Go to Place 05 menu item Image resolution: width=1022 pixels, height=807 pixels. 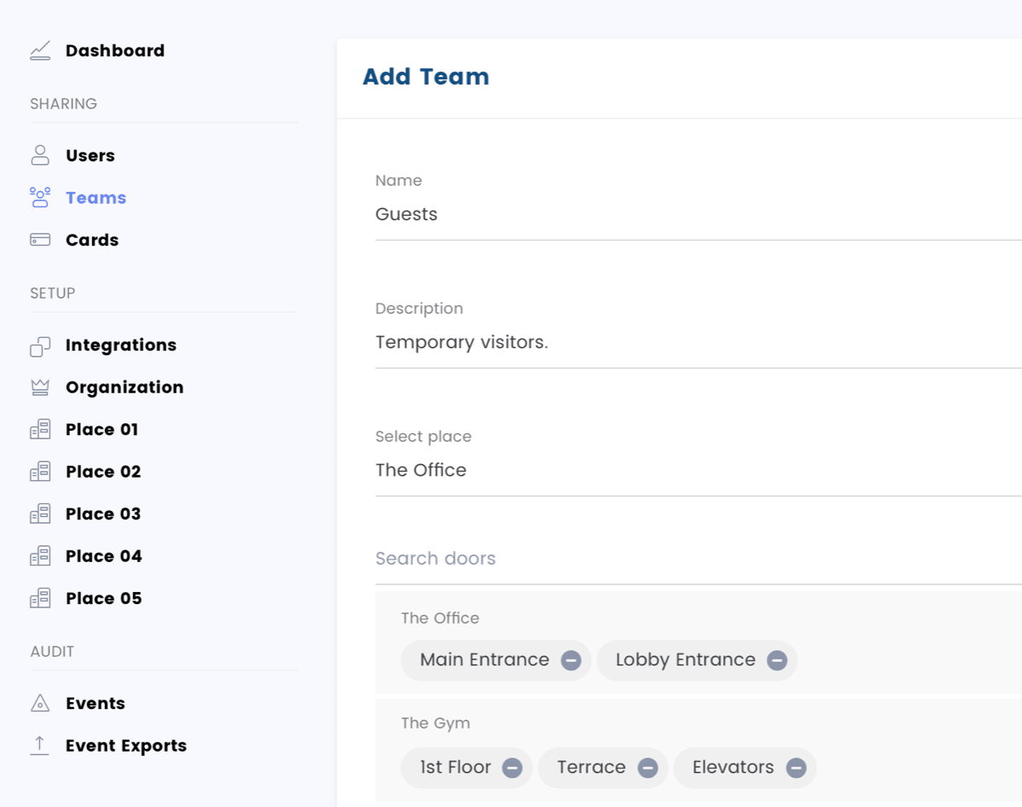(103, 598)
